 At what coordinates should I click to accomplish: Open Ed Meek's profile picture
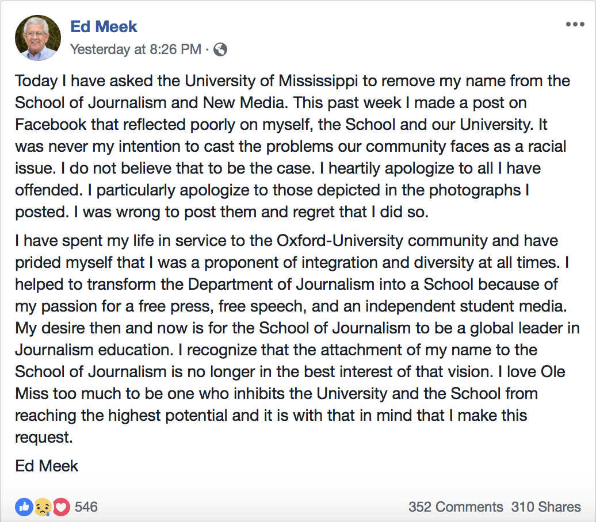[38, 37]
